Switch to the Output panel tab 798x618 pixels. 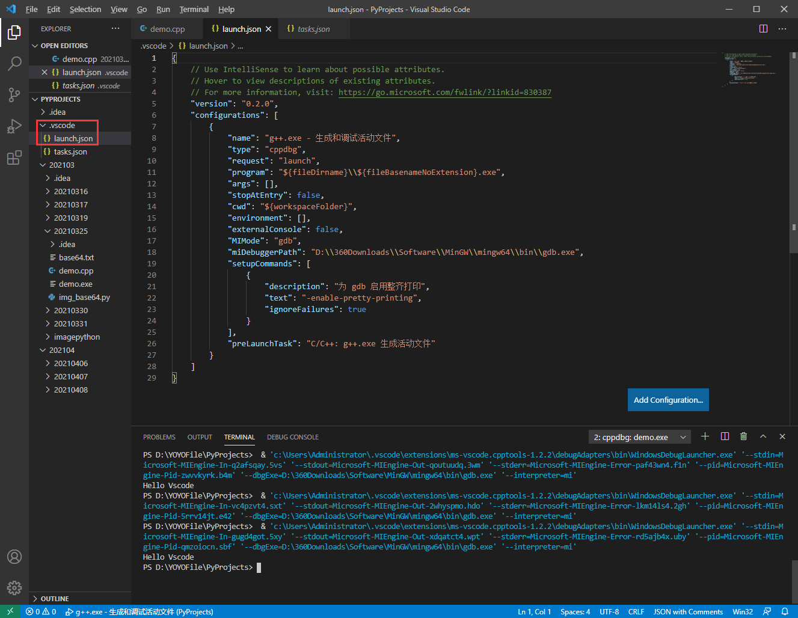(x=200, y=437)
